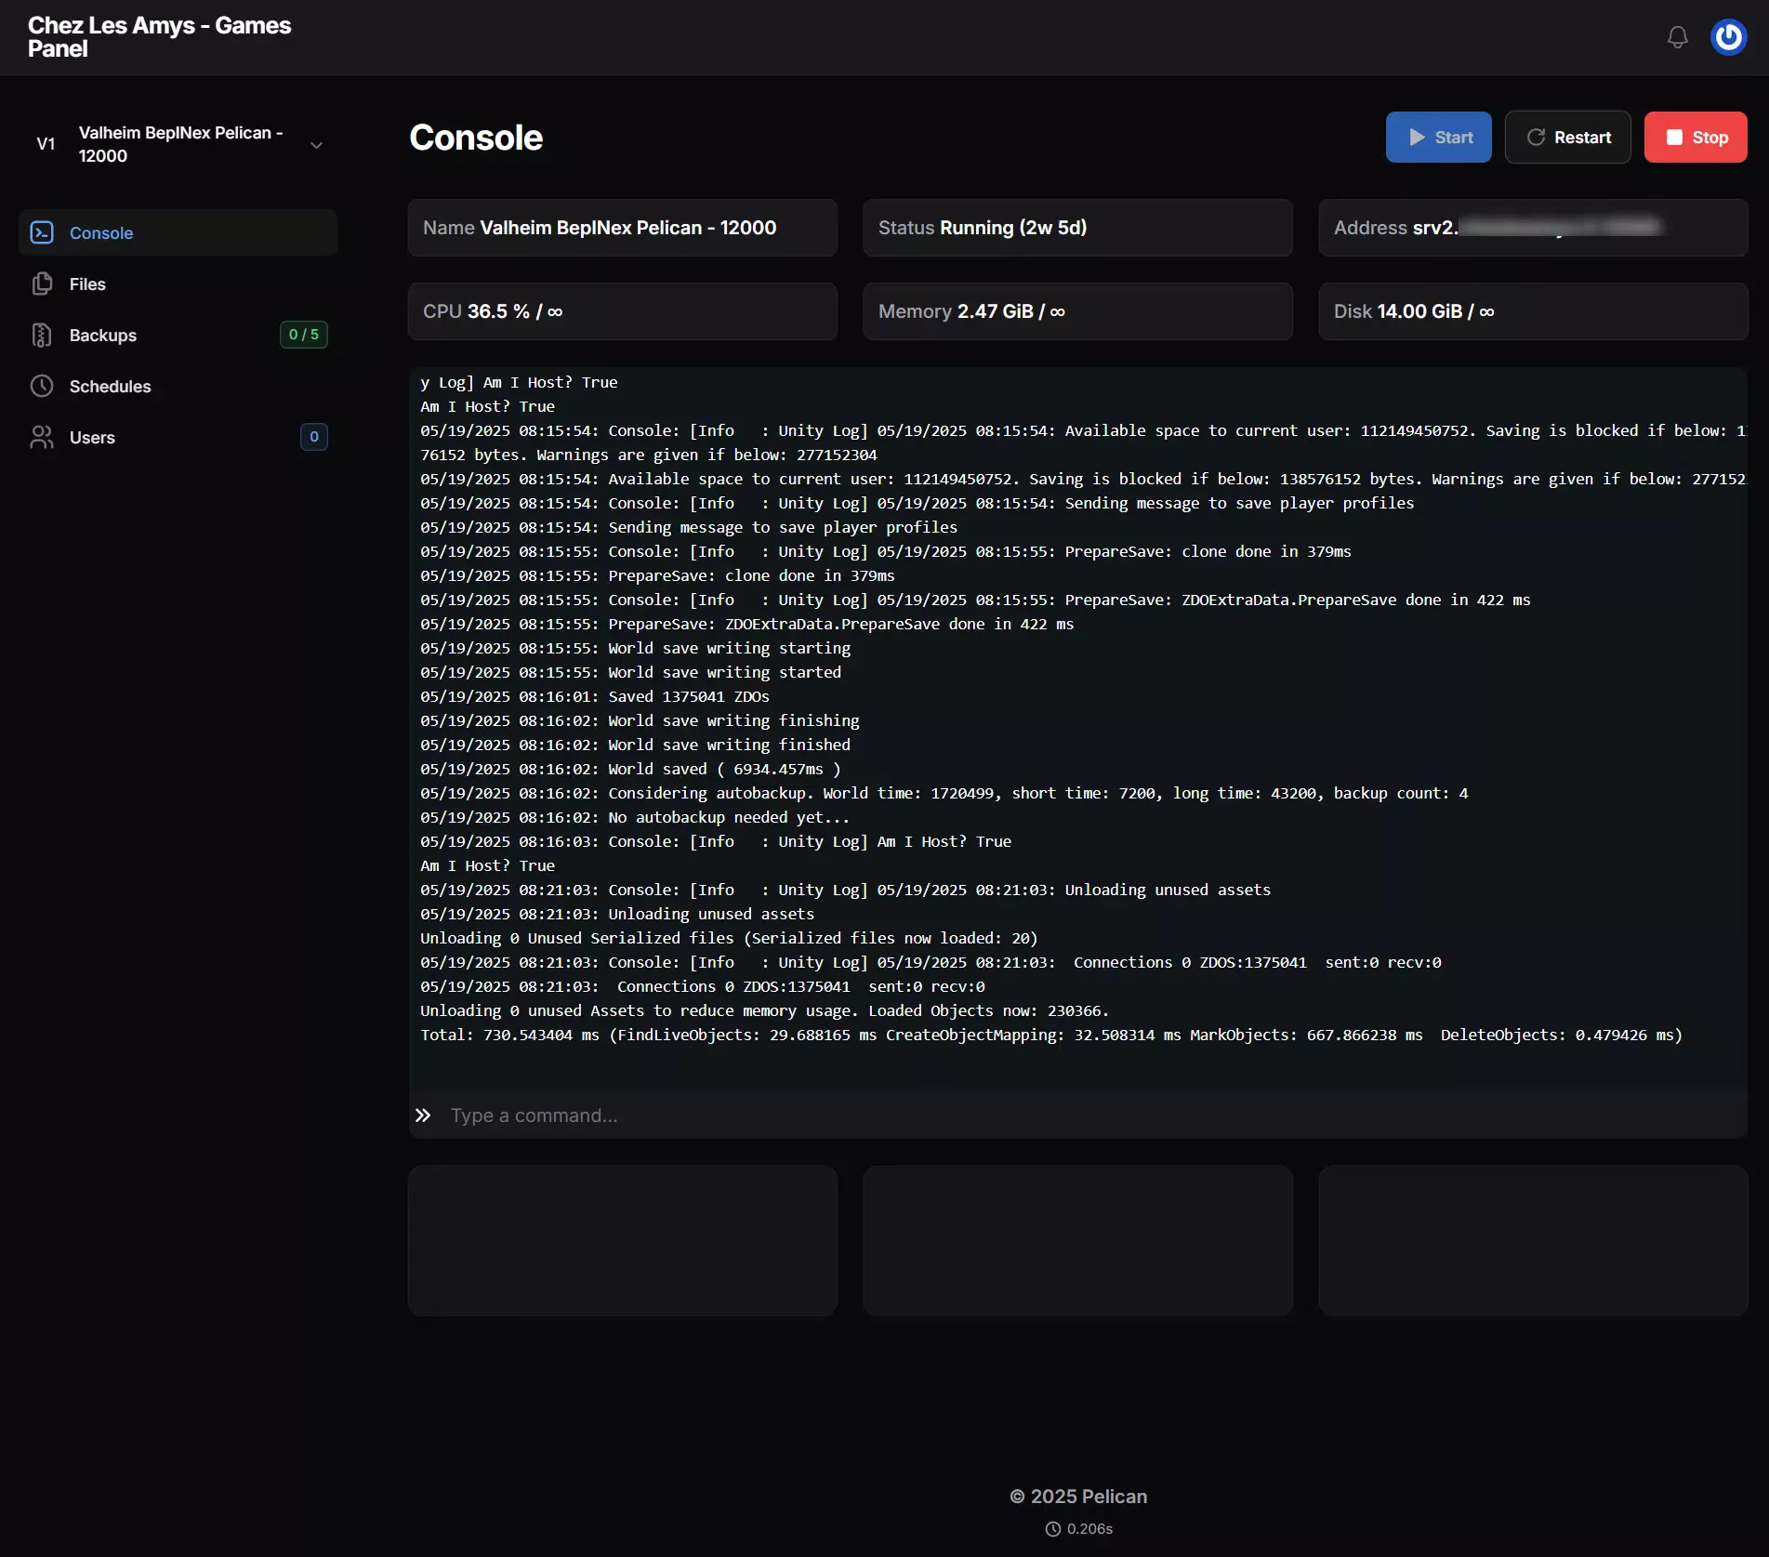Click log line 'World save writing starting'
1769x1557 pixels.
(635, 648)
